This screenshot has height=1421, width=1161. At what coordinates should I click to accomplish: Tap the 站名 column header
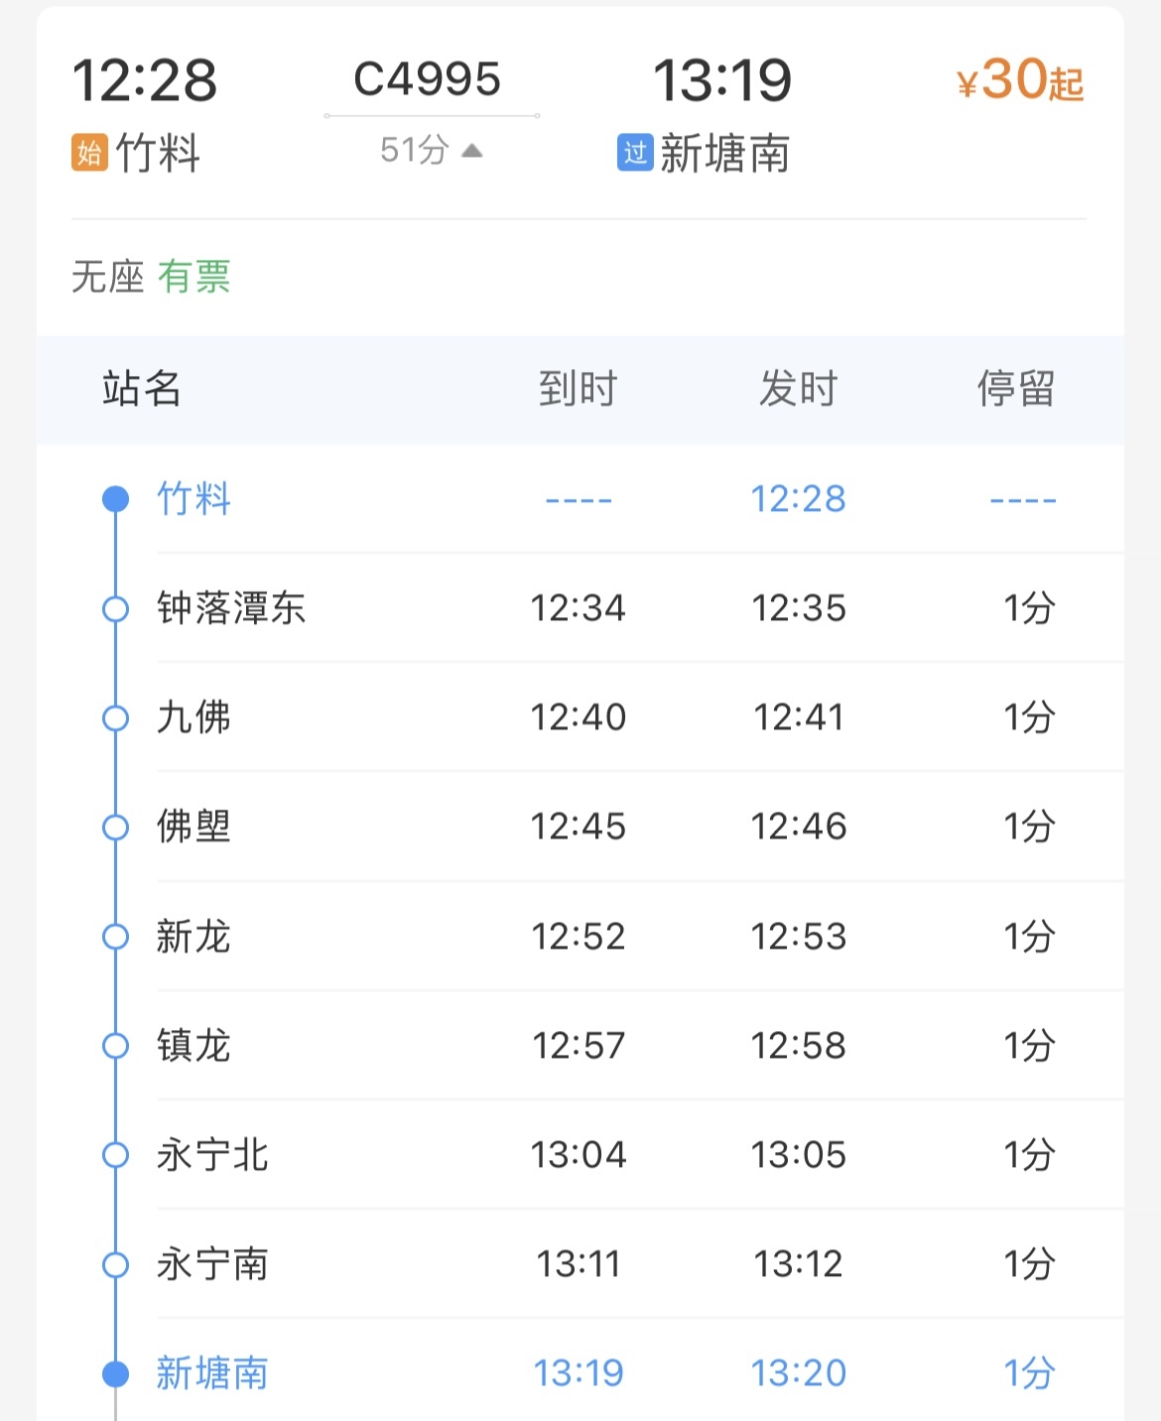tap(142, 389)
